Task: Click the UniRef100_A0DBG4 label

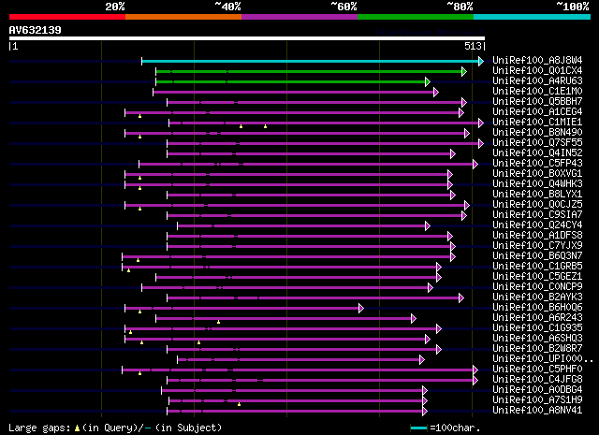Action: [537, 390]
